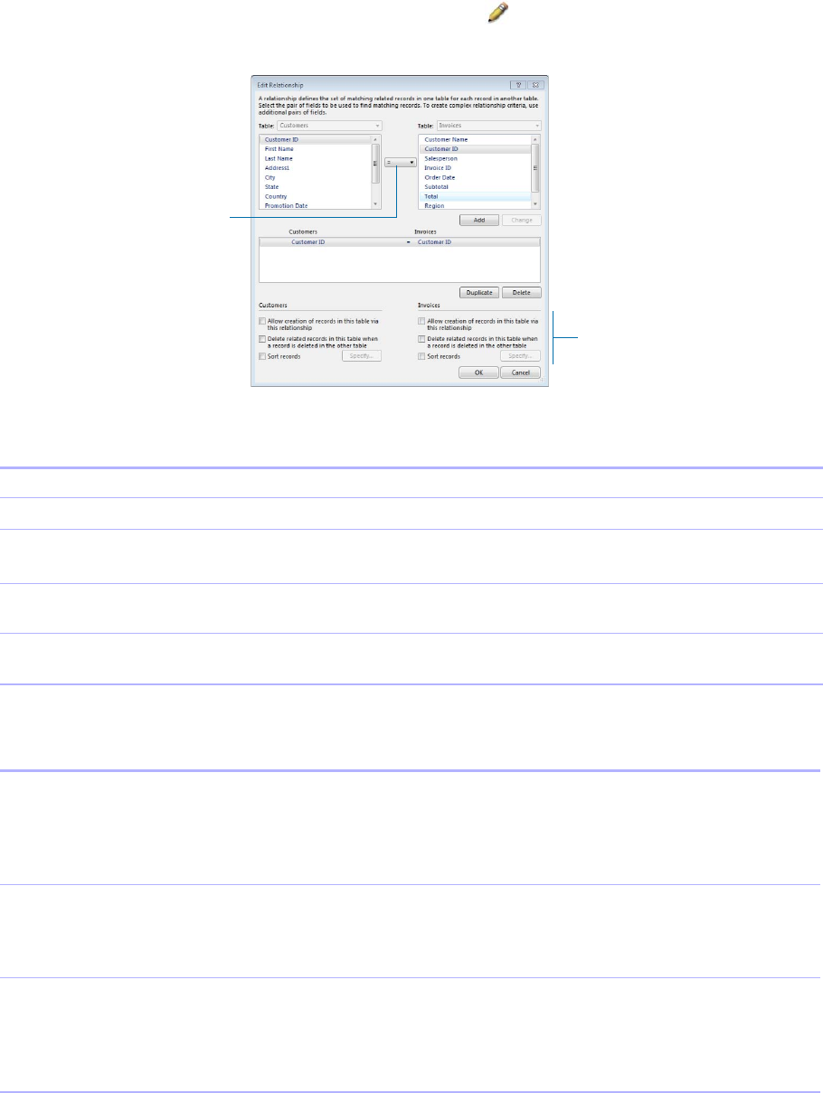The height and width of the screenshot is (1093, 823).
Task: Confirm with the OK button
Action: coord(479,372)
